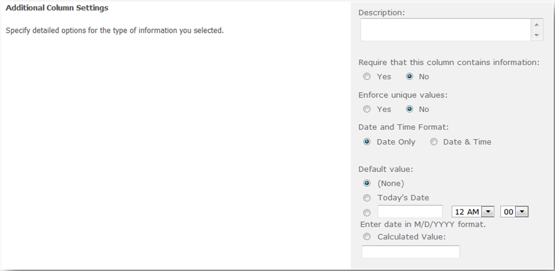555x271 pixels.
Task: Click the Description scrollbar up arrow
Action: [537, 24]
